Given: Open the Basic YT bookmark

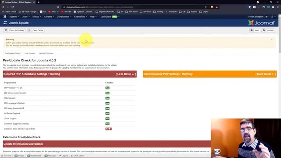Looking at the screenshot, I should point(53,12).
